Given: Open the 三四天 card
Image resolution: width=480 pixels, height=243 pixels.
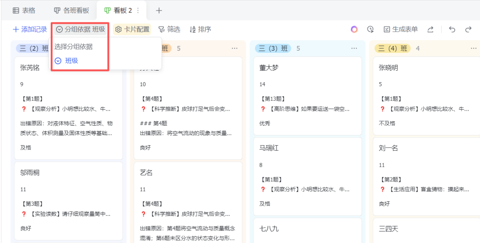Looking at the screenshot, I should [x=426, y=231].
